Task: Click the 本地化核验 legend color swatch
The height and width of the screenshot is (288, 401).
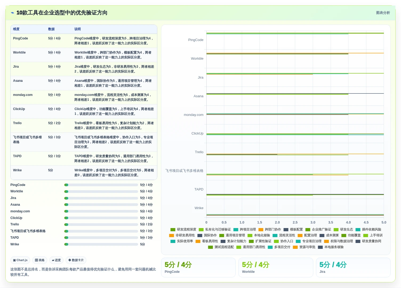Action: (250, 235)
